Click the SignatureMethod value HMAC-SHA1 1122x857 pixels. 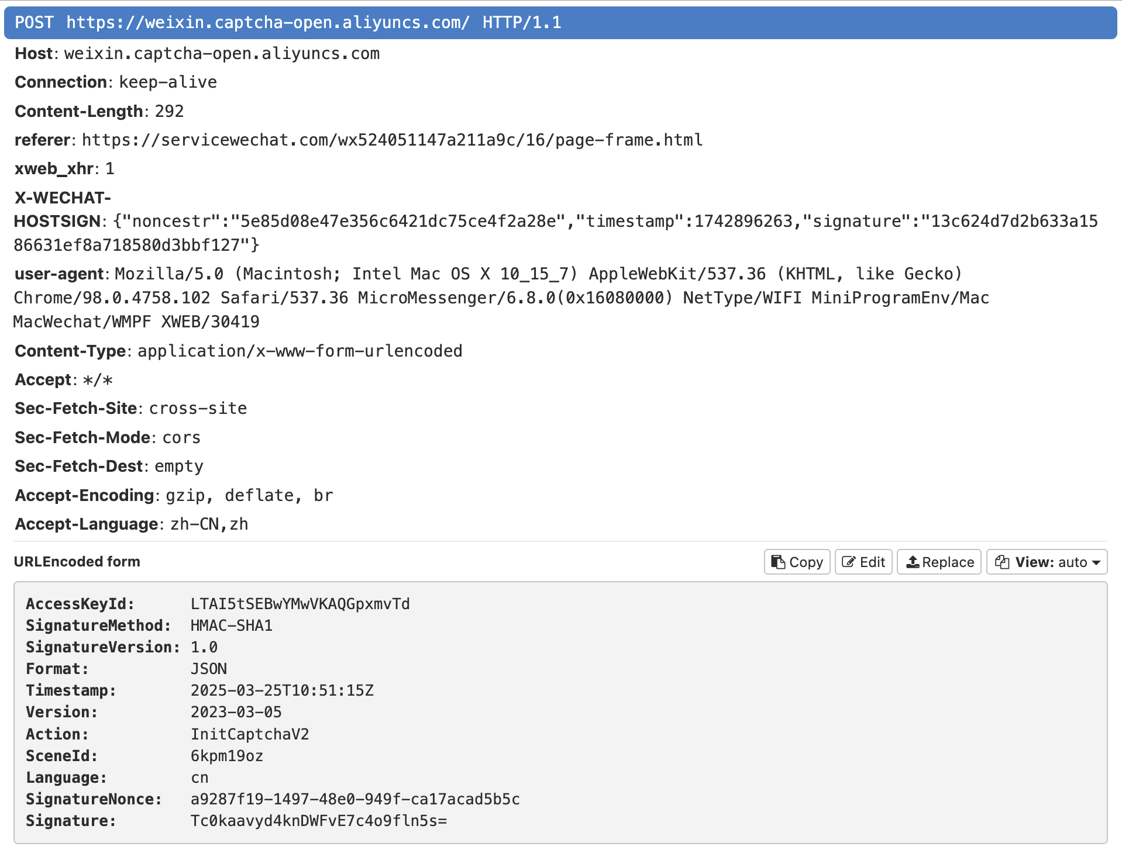(x=232, y=626)
